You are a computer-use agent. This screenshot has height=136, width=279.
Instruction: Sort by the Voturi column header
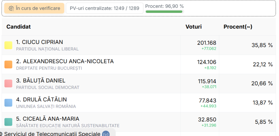tap(193, 27)
